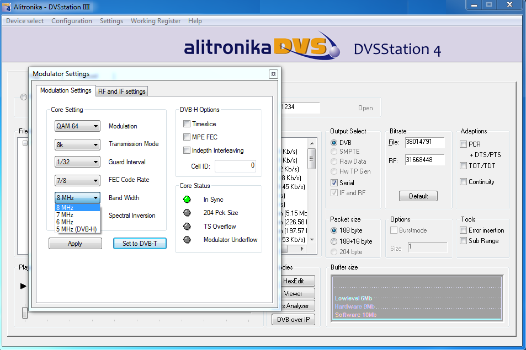Switch to RF and IF settings tab

(x=121, y=91)
